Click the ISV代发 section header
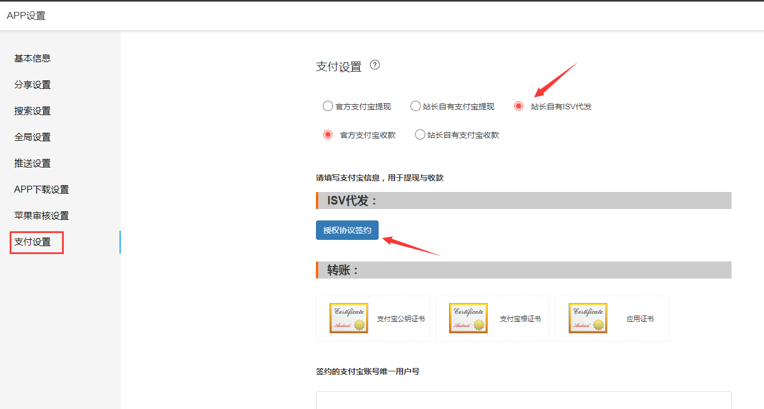Image resolution: width=764 pixels, height=409 pixels. (x=524, y=201)
